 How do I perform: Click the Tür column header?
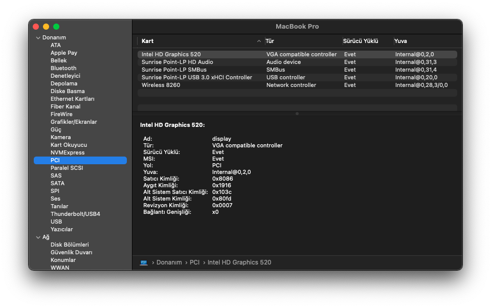[x=270, y=41]
